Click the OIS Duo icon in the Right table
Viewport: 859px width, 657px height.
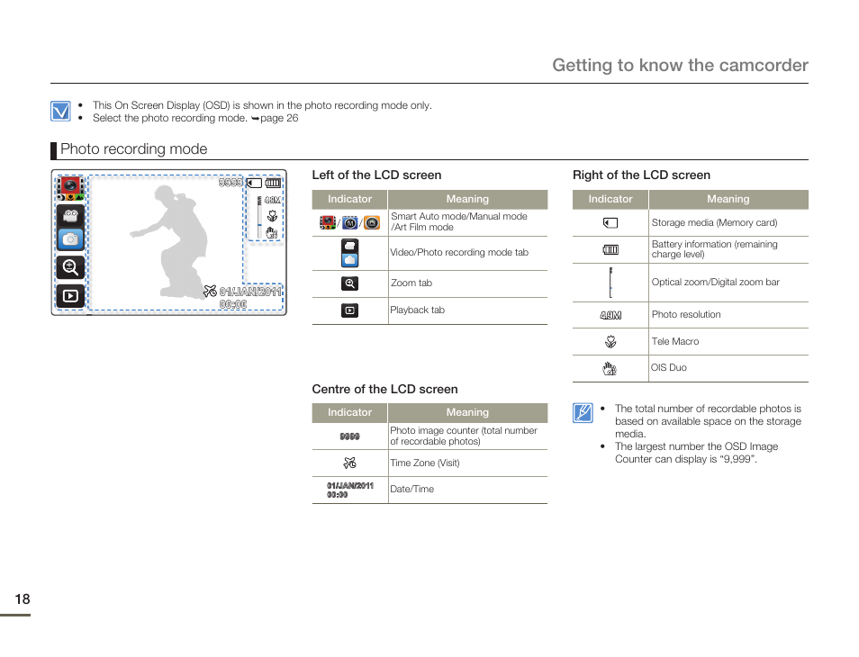(x=610, y=368)
